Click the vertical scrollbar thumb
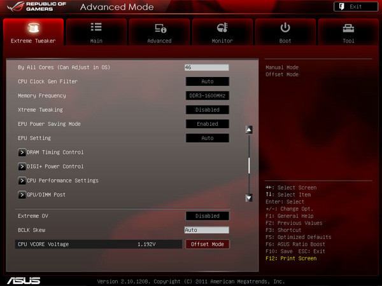 pyautogui.click(x=249, y=166)
